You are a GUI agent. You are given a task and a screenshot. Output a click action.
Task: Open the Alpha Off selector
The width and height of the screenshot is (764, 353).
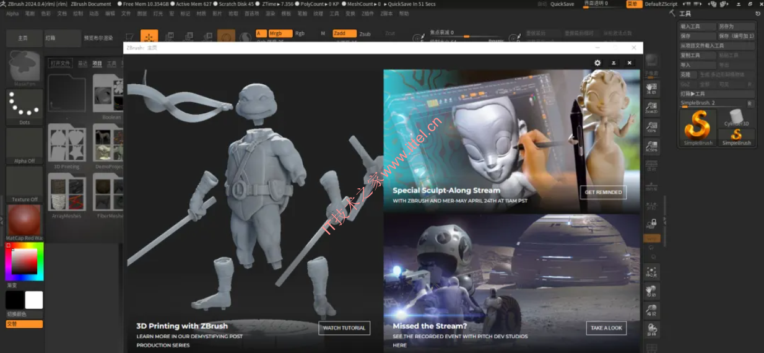click(25, 146)
